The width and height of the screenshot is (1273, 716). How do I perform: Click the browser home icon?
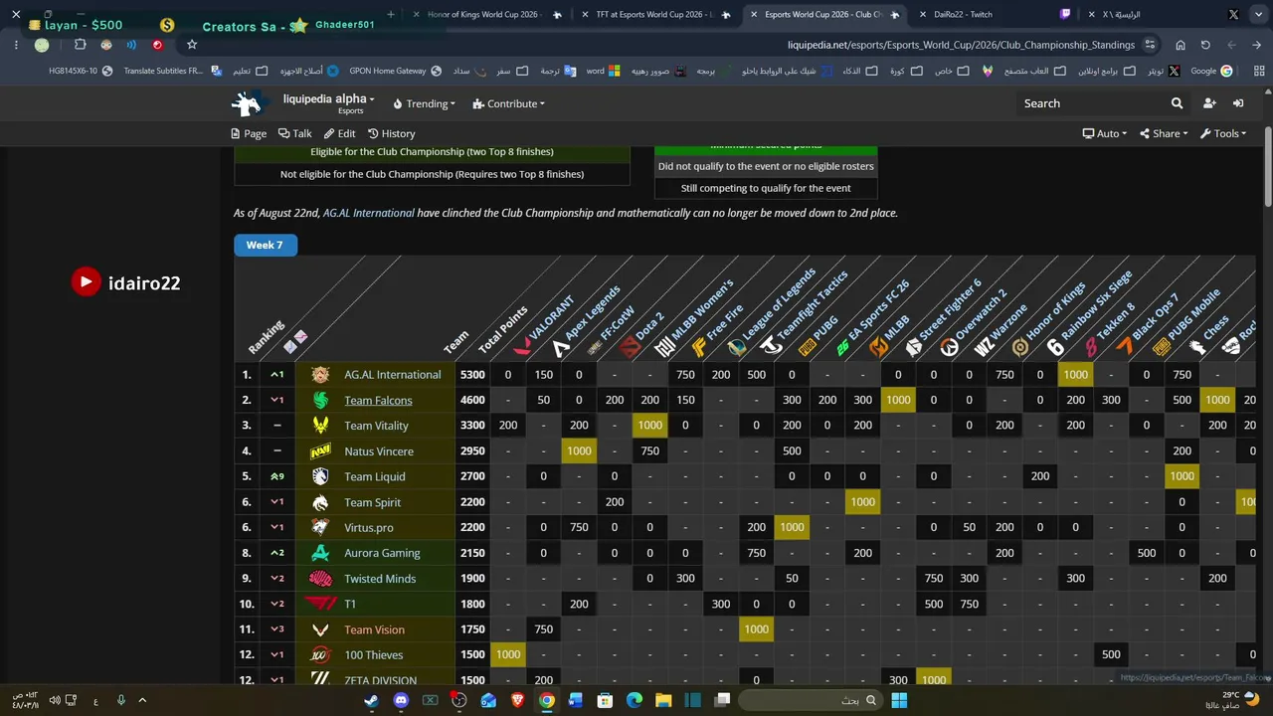(1180, 45)
